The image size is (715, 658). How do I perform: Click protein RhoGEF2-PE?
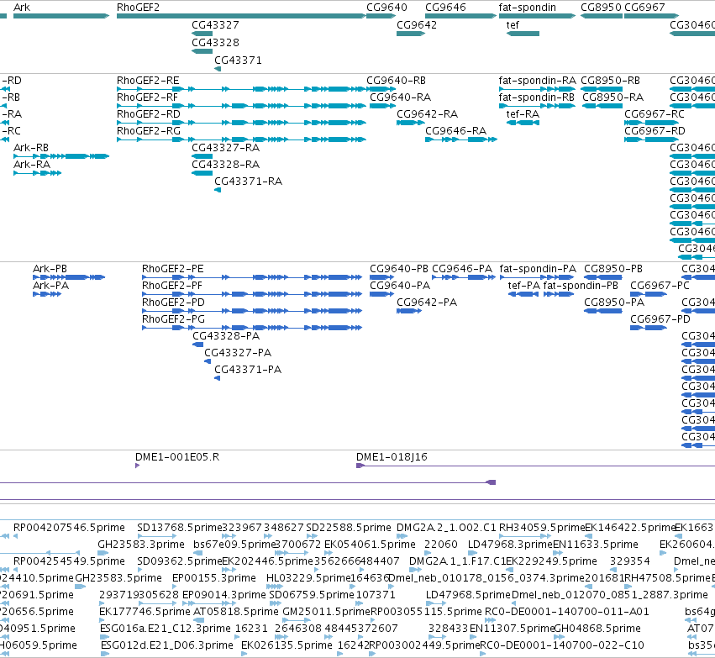pos(252,277)
